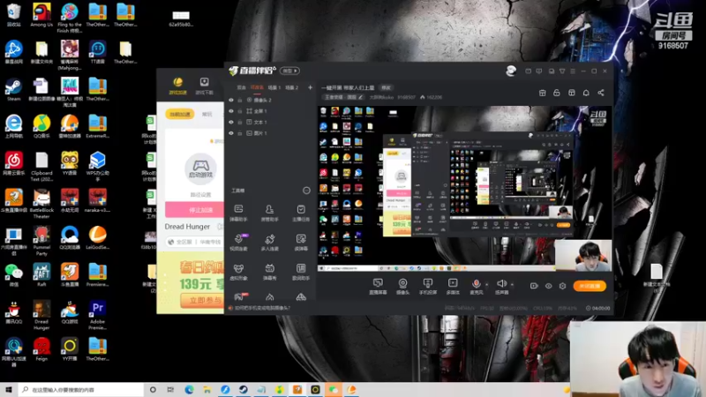Open streaming settings gear icon
Viewport: 706px width, 397px height.
562,286
